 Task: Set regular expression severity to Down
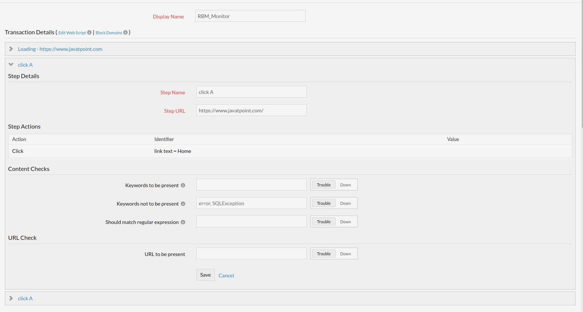click(345, 222)
